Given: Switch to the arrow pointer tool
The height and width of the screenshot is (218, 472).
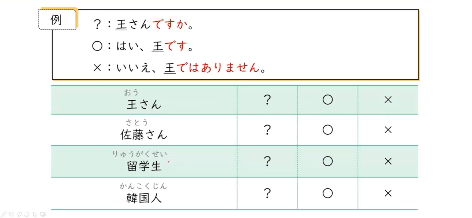Looking at the screenshot, I should 35,214.
